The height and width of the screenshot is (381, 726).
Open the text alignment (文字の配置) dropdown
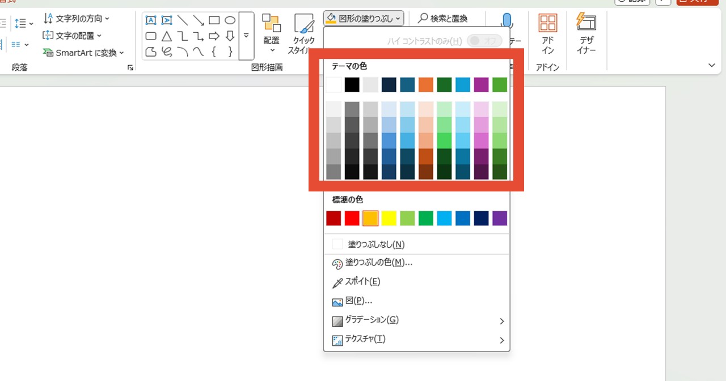pyautogui.click(x=73, y=36)
